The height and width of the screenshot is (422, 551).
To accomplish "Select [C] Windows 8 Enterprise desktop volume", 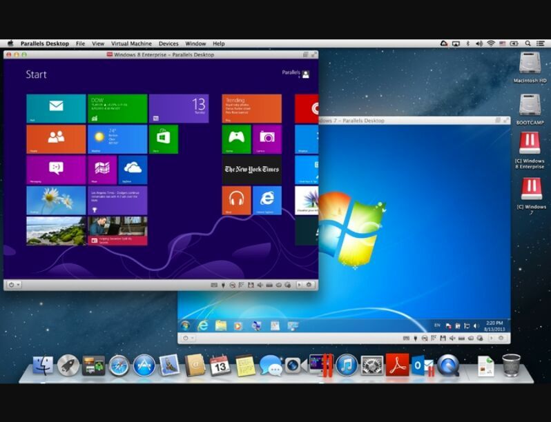I will click(530, 150).
